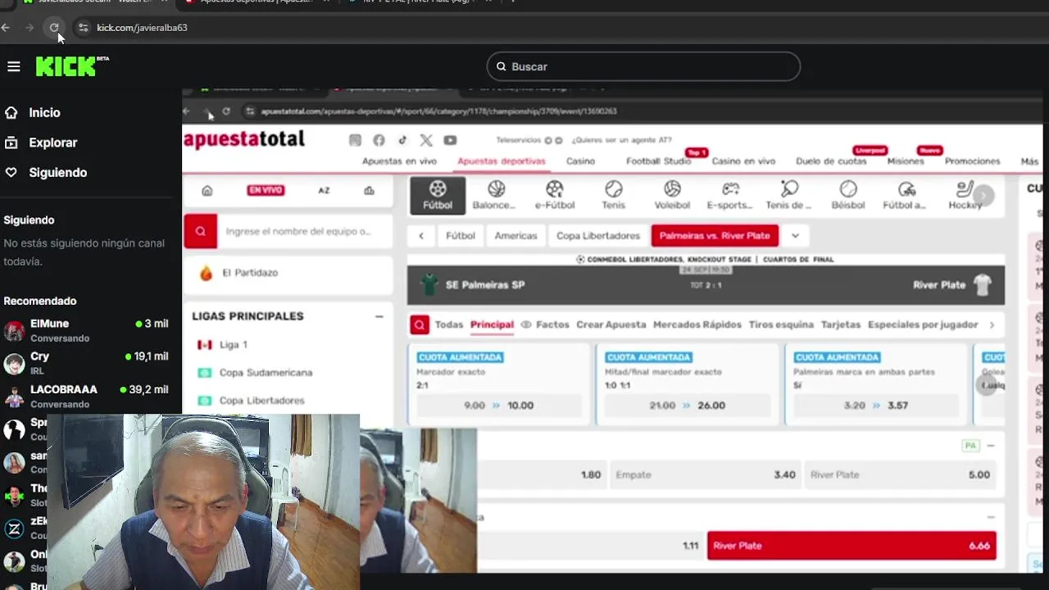Select Béisbol sport icon

tap(848, 196)
